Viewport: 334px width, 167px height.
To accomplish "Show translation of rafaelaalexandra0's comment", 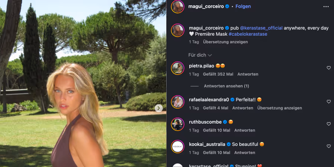I will 279,108.
